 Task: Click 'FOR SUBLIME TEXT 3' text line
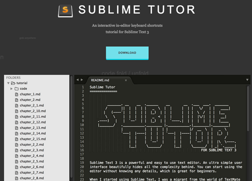coord(219,150)
